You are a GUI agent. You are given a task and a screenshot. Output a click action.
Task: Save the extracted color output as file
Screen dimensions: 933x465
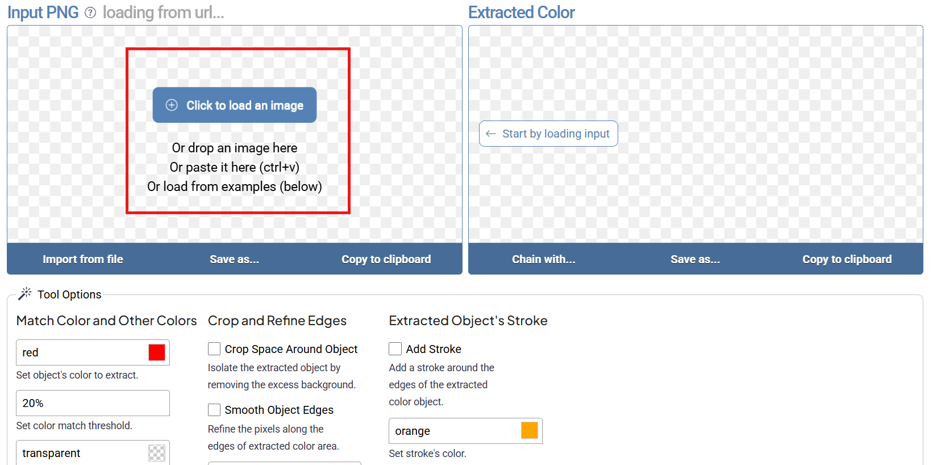(695, 259)
